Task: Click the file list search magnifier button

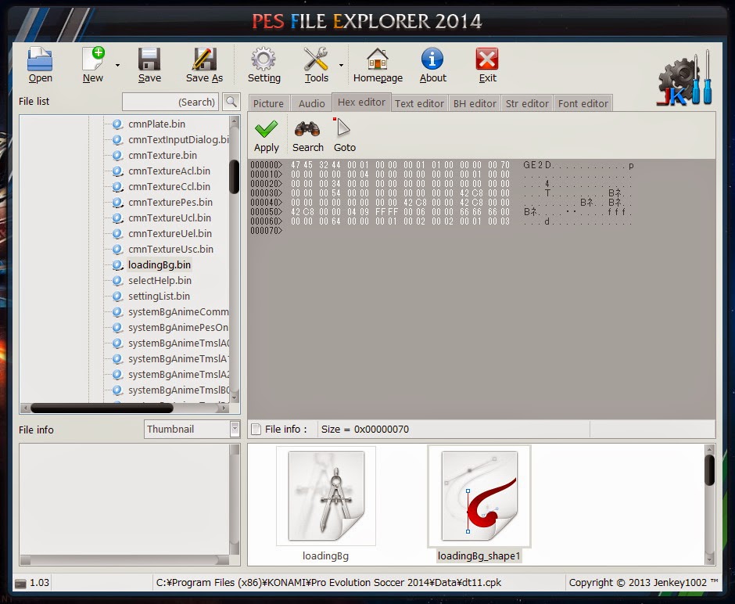Action: coord(231,101)
